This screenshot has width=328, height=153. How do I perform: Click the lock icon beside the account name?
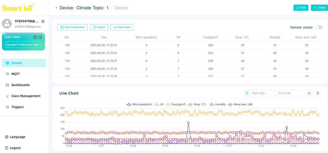point(43,21)
